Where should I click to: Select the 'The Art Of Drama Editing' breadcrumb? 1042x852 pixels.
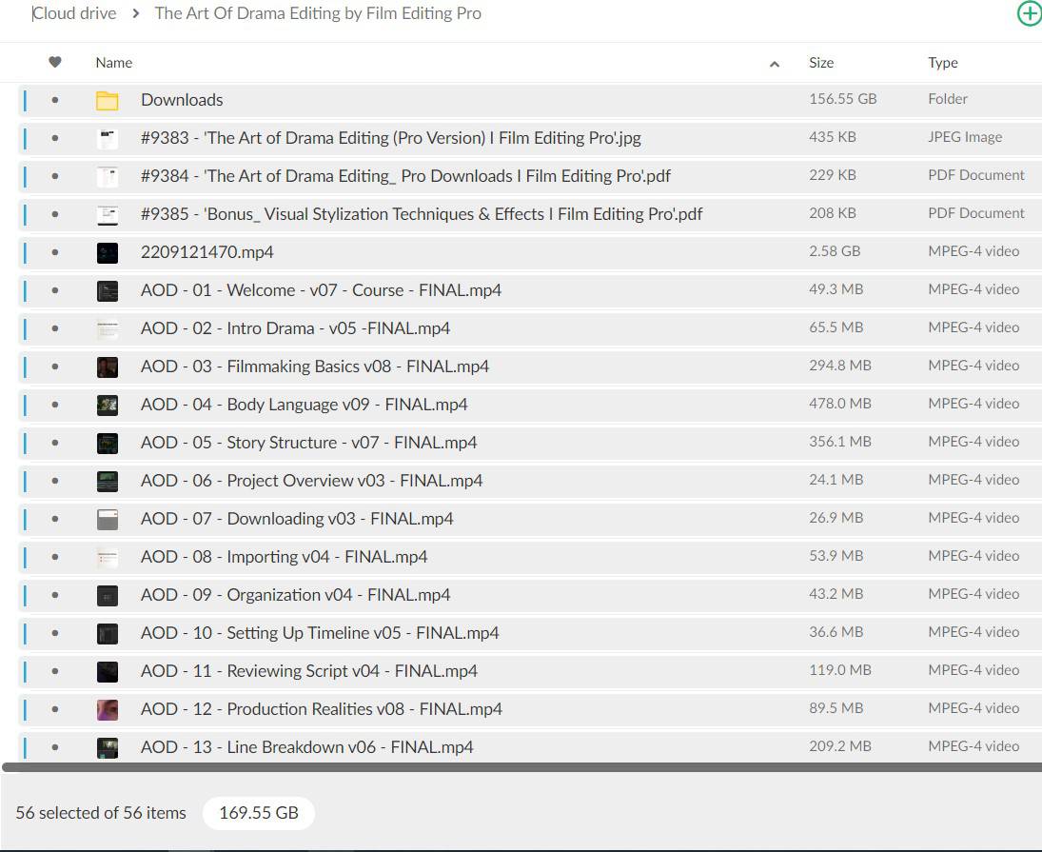(x=318, y=13)
